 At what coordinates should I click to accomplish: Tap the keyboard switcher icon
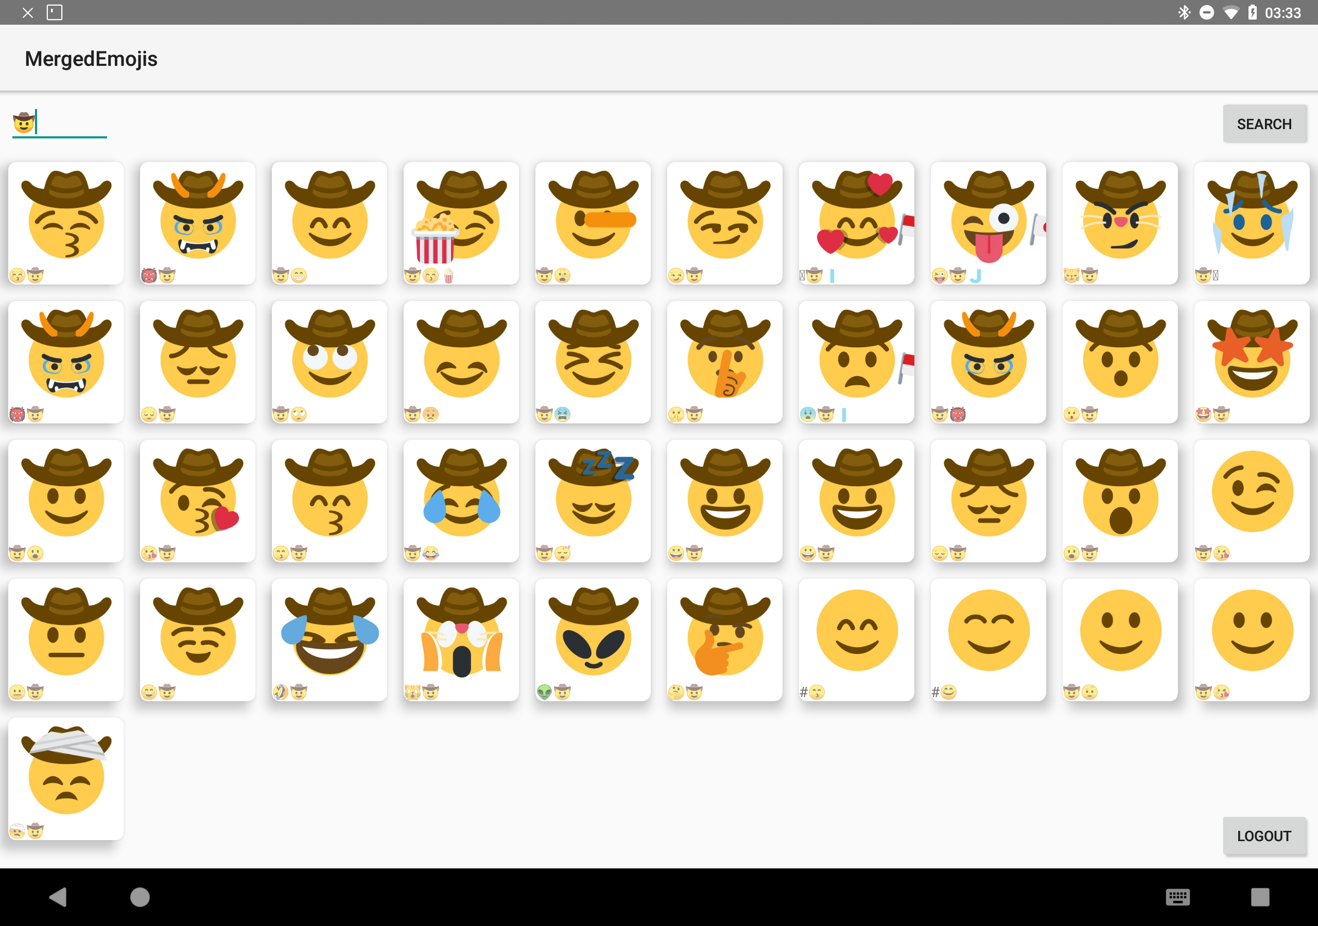tap(1177, 897)
